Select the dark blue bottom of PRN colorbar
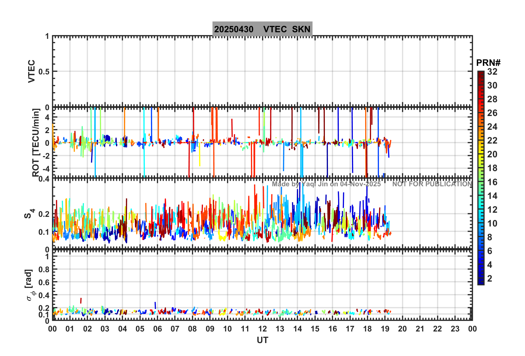 tap(481, 282)
